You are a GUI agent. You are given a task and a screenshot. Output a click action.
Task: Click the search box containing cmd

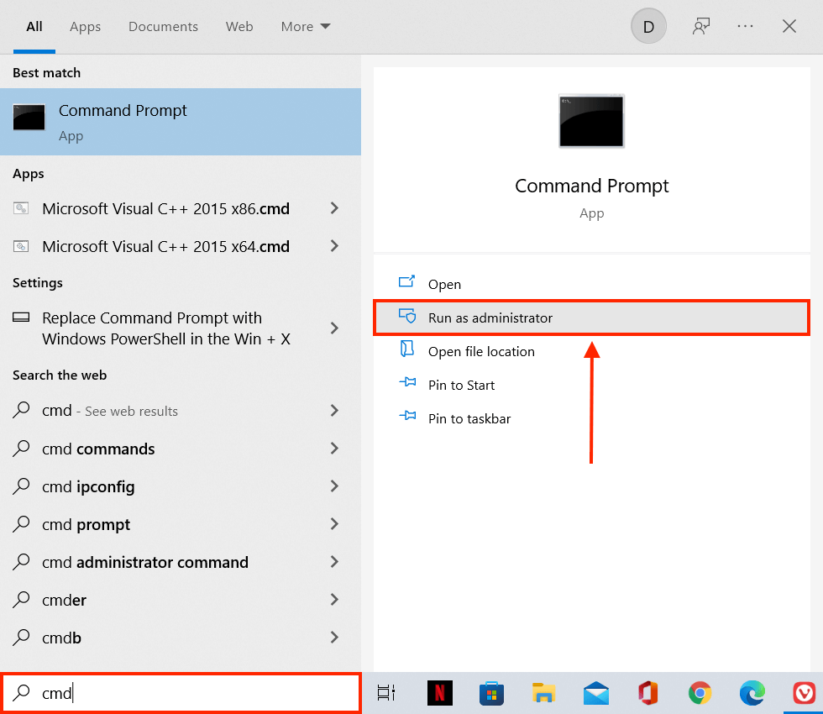(x=181, y=693)
